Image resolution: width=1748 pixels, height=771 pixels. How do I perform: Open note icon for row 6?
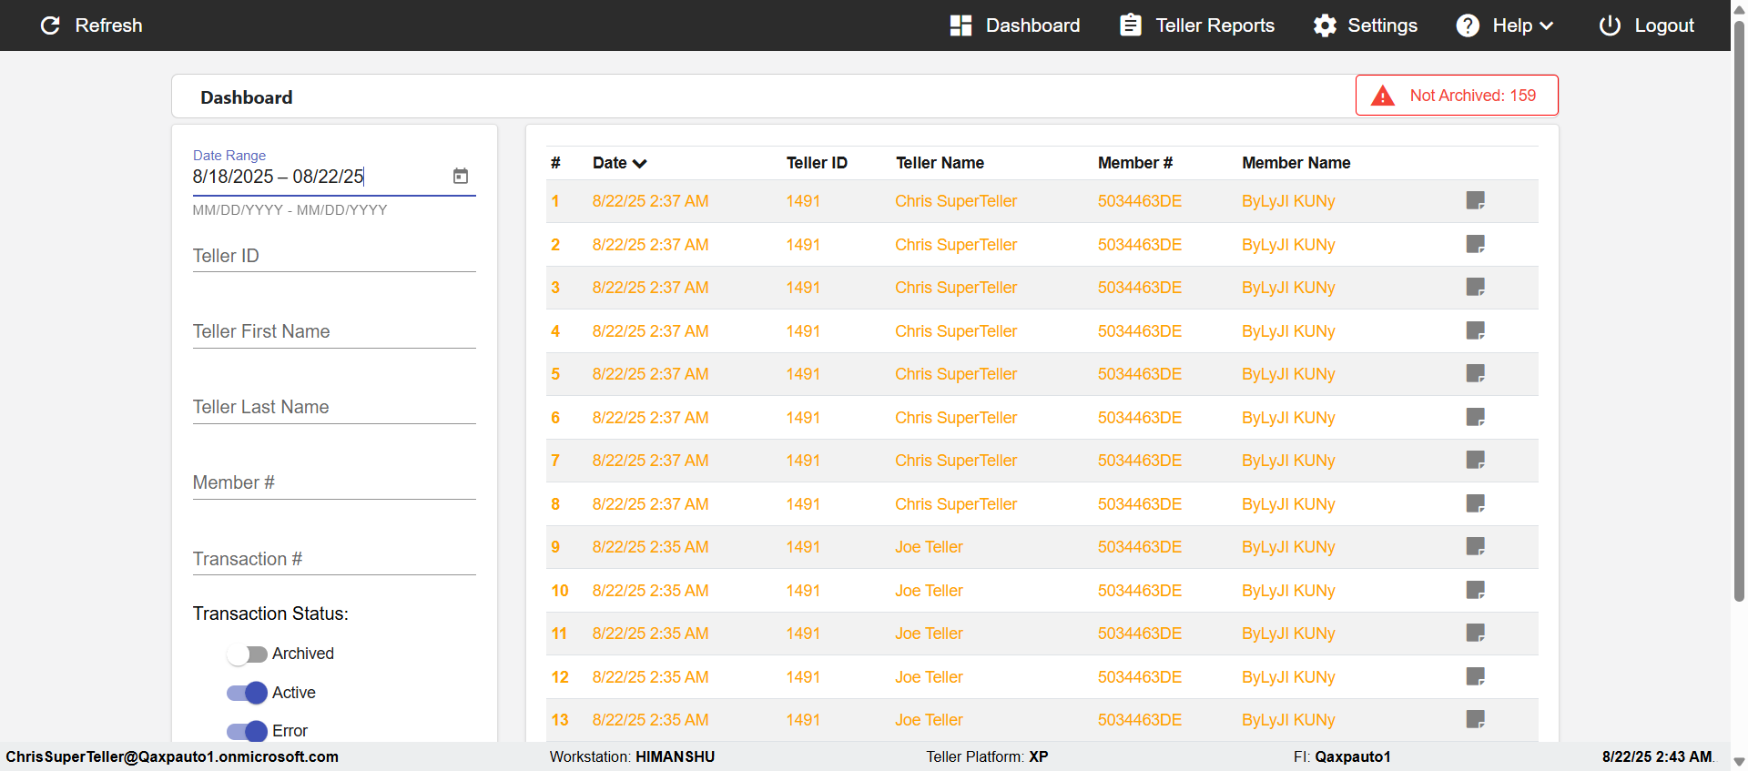1476,417
